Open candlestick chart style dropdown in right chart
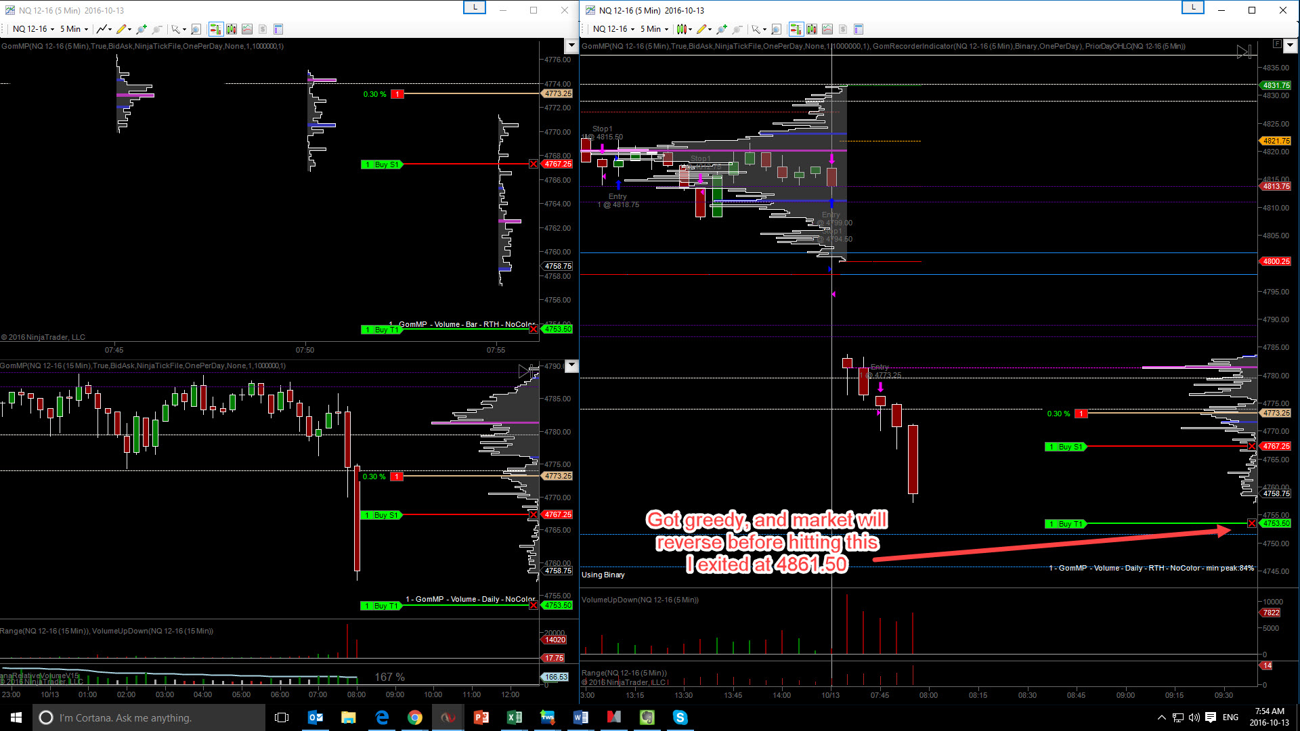Image resolution: width=1300 pixels, height=731 pixels. point(684,29)
